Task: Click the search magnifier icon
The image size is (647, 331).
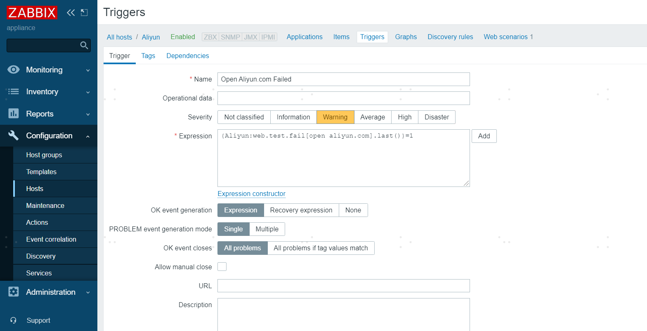Action: (84, 45)
